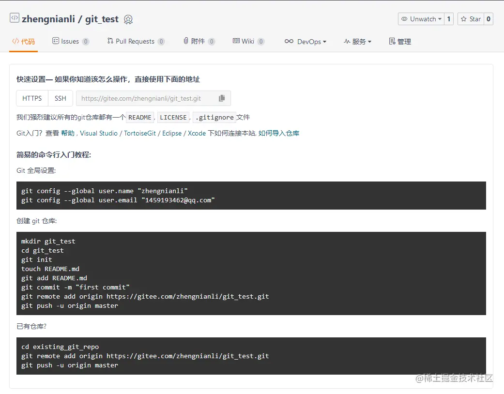Open the zhengnianli owner link
The width and height of the screenshot is (504, 394).
point(48,19)
